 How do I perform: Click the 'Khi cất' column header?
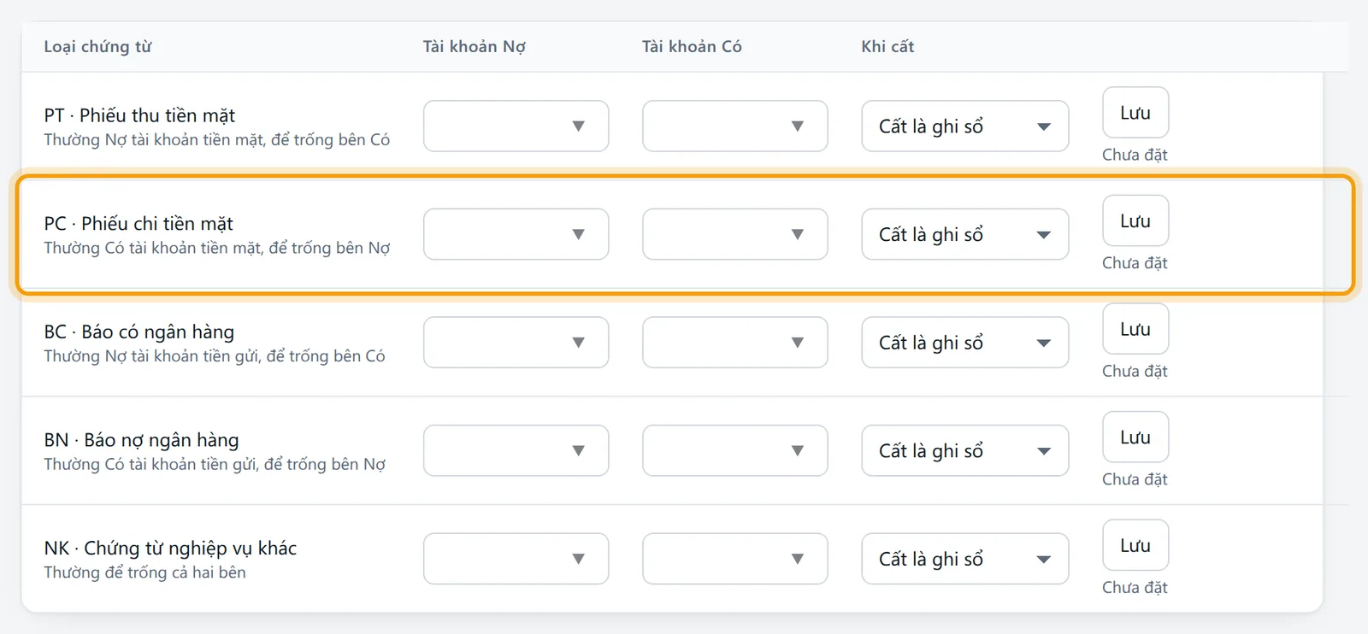887,47
